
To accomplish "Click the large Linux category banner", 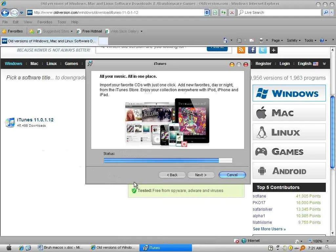I will 289,132.
